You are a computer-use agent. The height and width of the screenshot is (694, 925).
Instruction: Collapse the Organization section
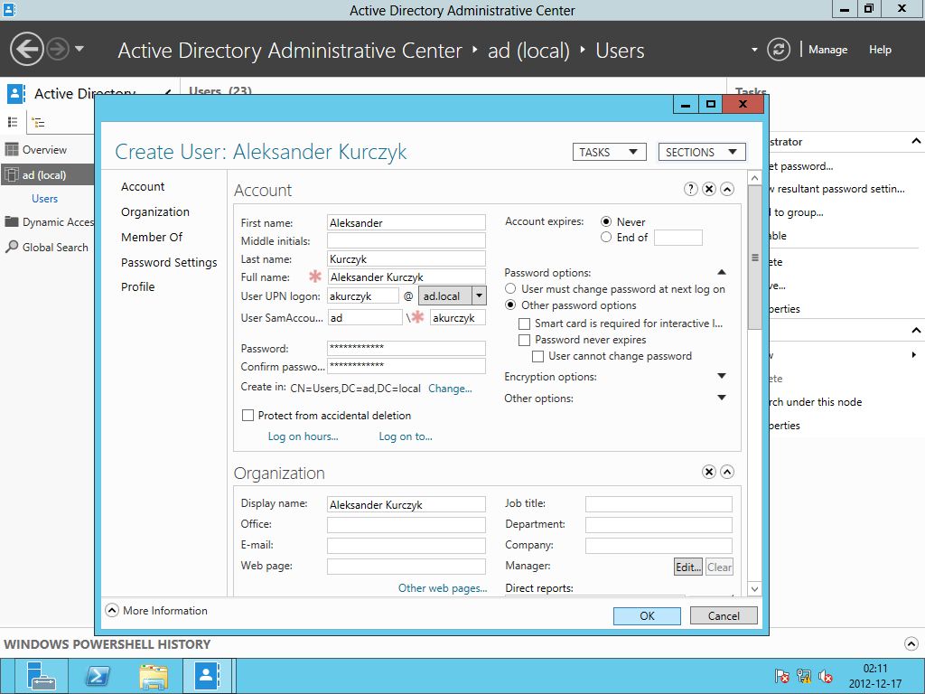[x=727, y=472]
